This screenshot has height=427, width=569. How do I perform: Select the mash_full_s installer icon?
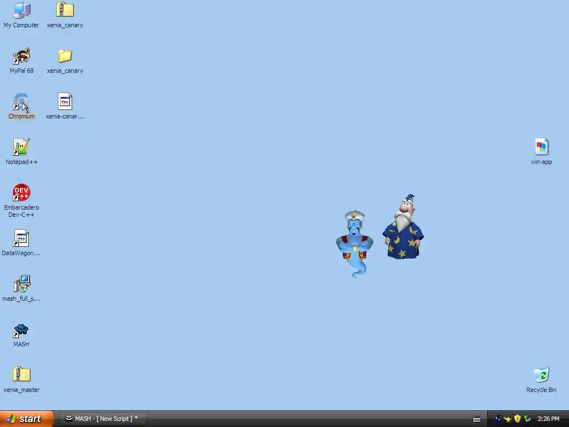coord(21,289)
